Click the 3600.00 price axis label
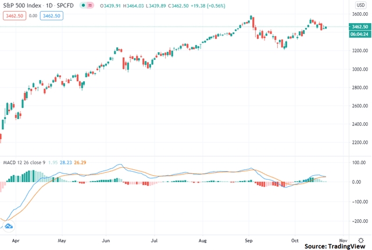The height and width of the screenshot is (250, 372). (360, 14)
